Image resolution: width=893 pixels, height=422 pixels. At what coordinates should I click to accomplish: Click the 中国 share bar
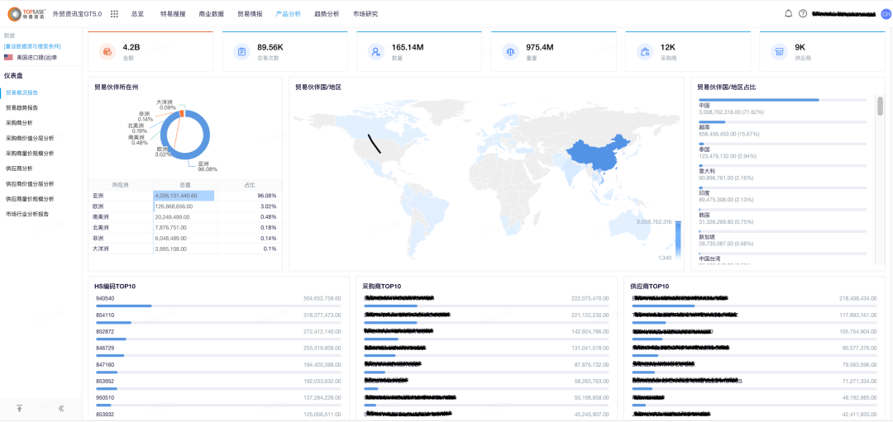point(782,100)
